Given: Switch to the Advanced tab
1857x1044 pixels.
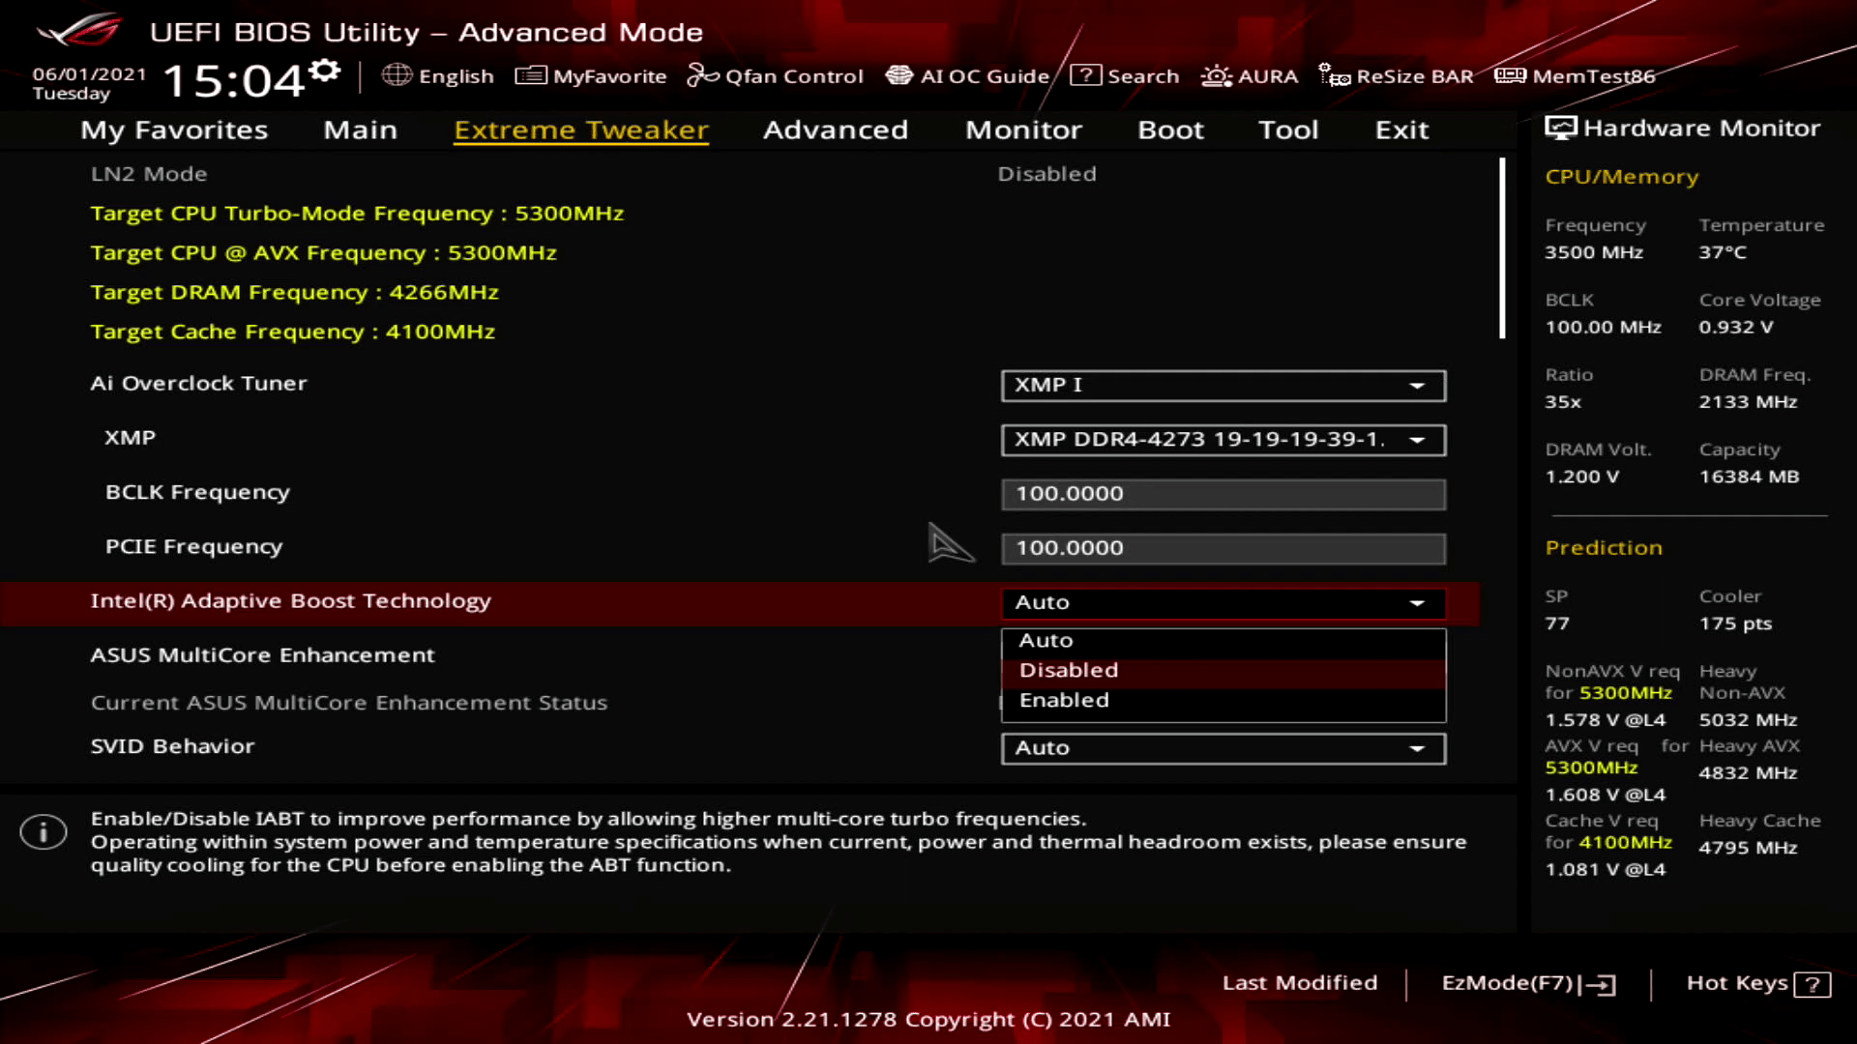Looking at the screenshot, I should (835, 130).
